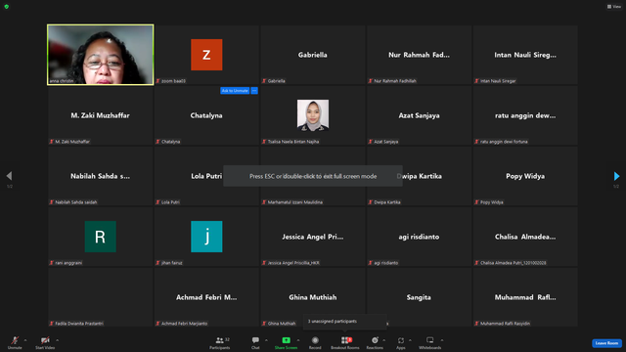Screen dimensions: 626x352
Task: Click the Achmad Febri M... participant name
Action: (206, 297)
